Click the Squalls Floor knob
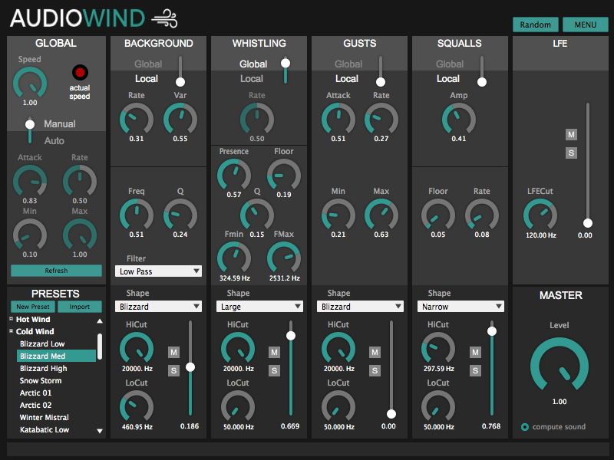Screen dimensions: 614x460 [437, 215]
